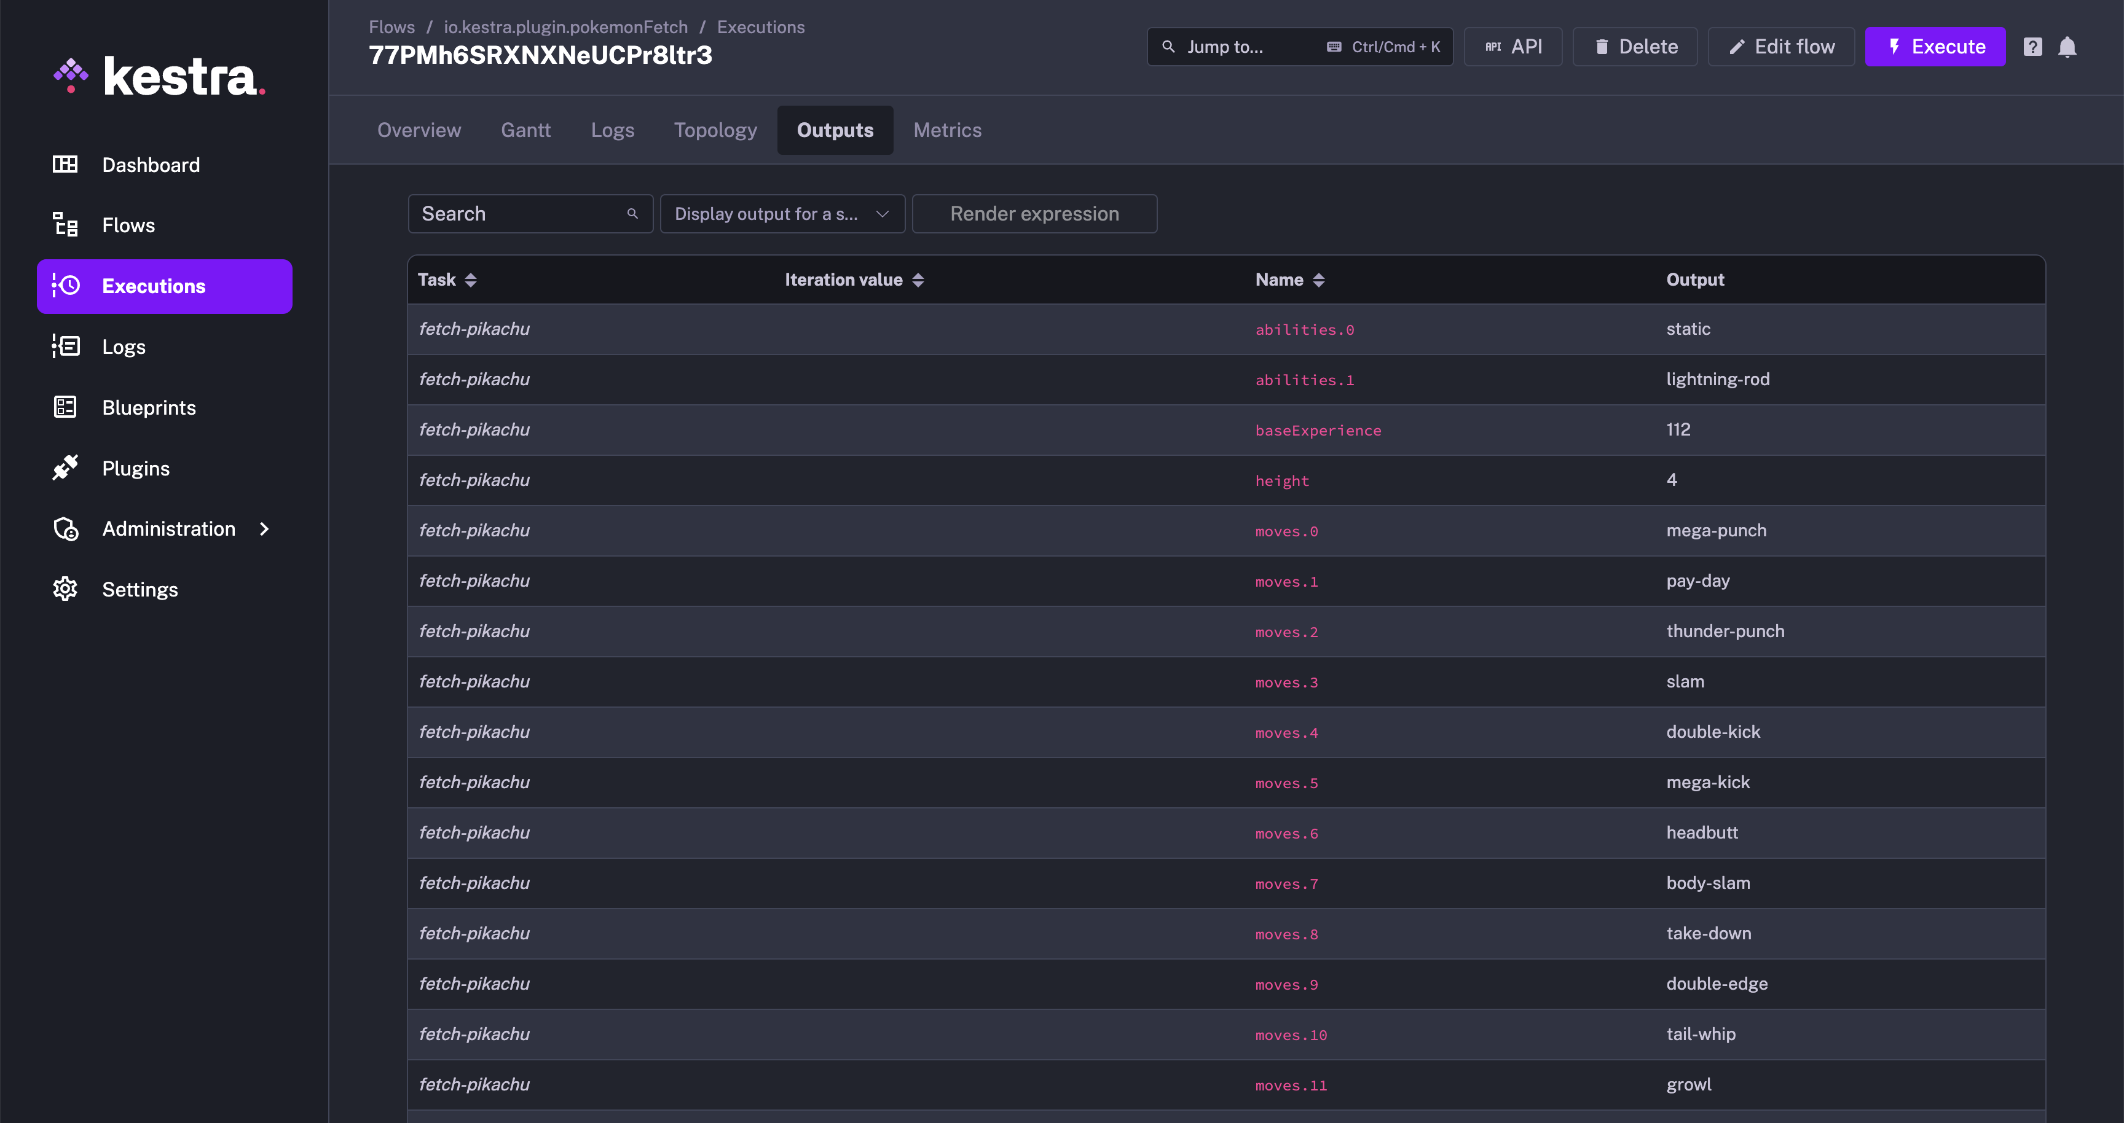Open Plugins section
Image resolution: width=2124 pixels, height=1123 pixels.
pos(136,468)
